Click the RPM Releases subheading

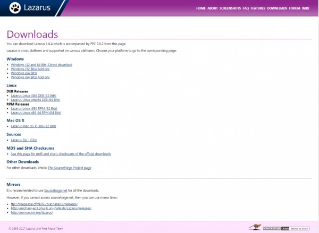click(18, 104)
